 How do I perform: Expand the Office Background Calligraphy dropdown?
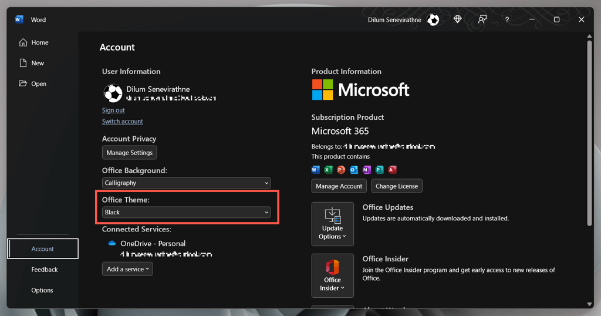pyautogui.click(x=186, y=183)
